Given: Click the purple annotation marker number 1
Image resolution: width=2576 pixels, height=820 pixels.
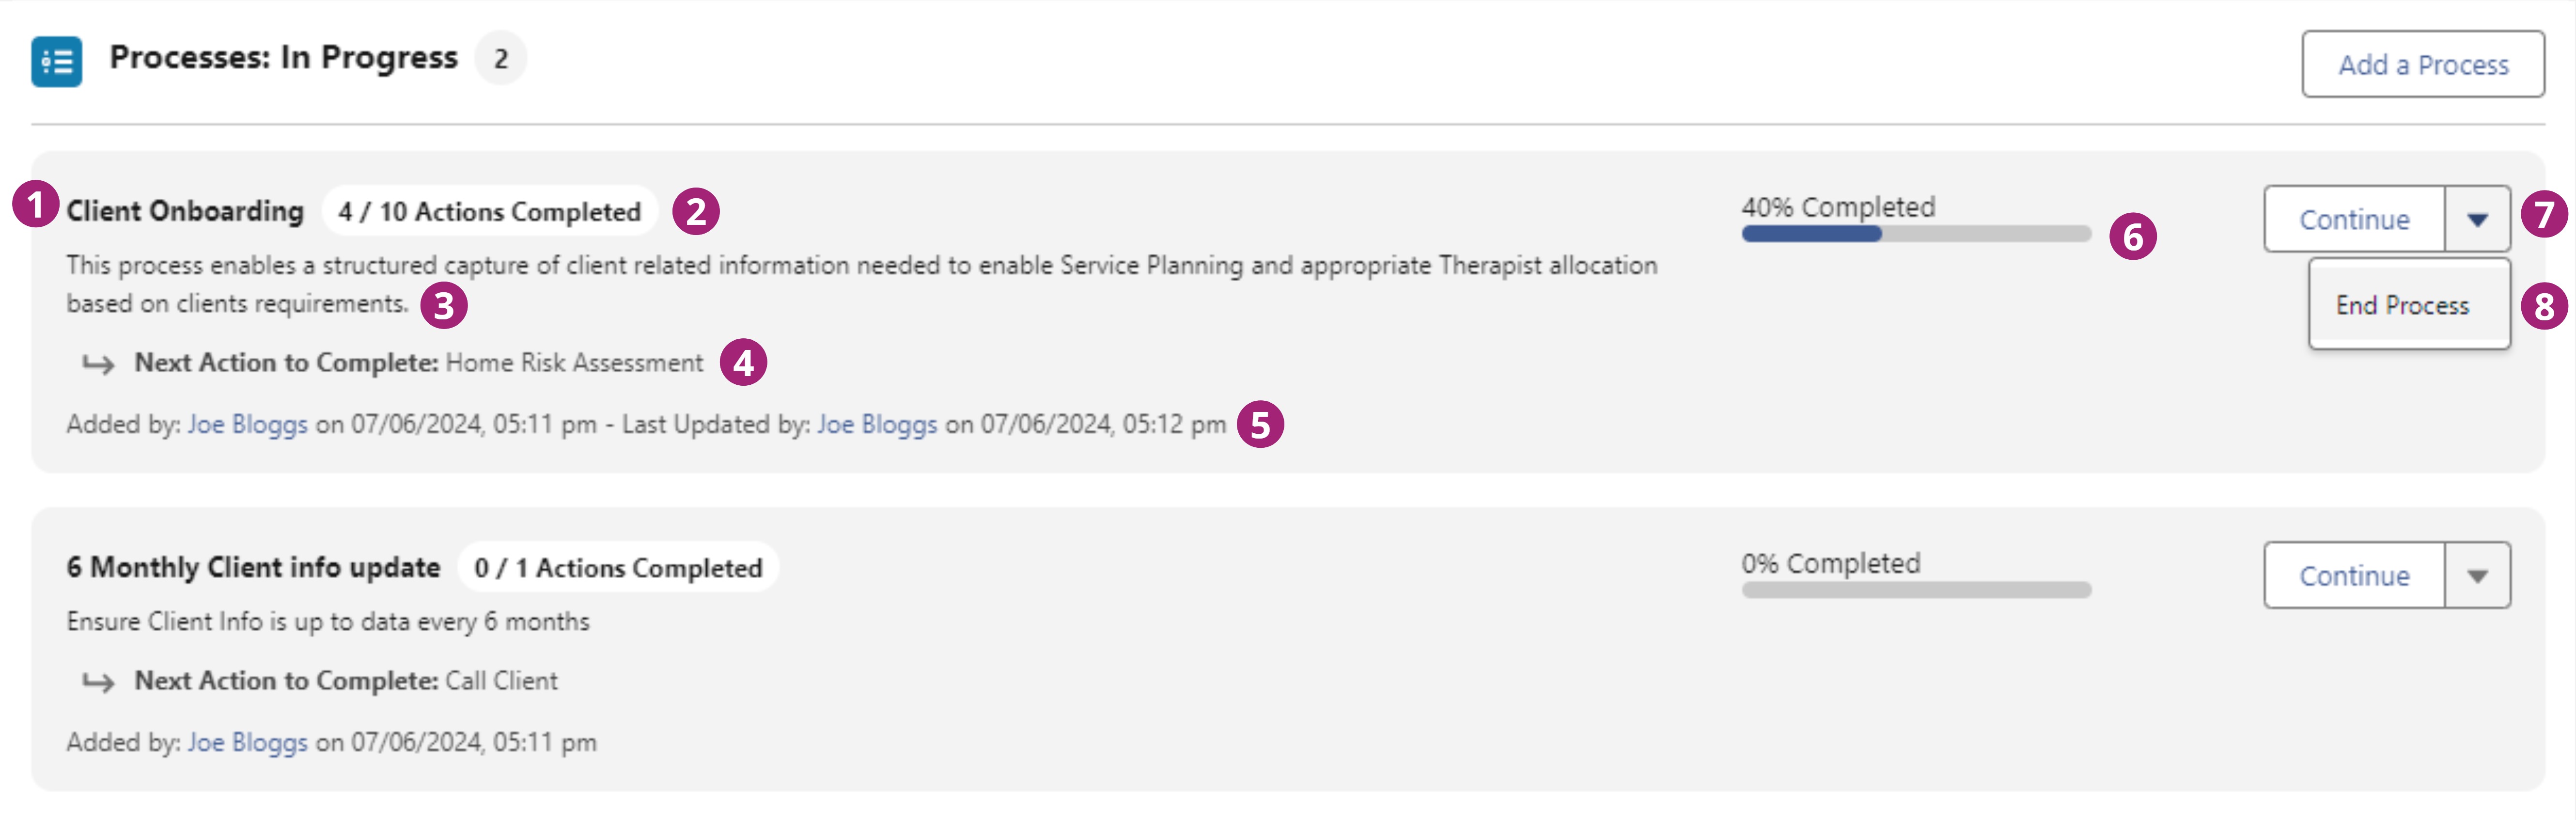Looking at the screenshot, I should [36, 205].
